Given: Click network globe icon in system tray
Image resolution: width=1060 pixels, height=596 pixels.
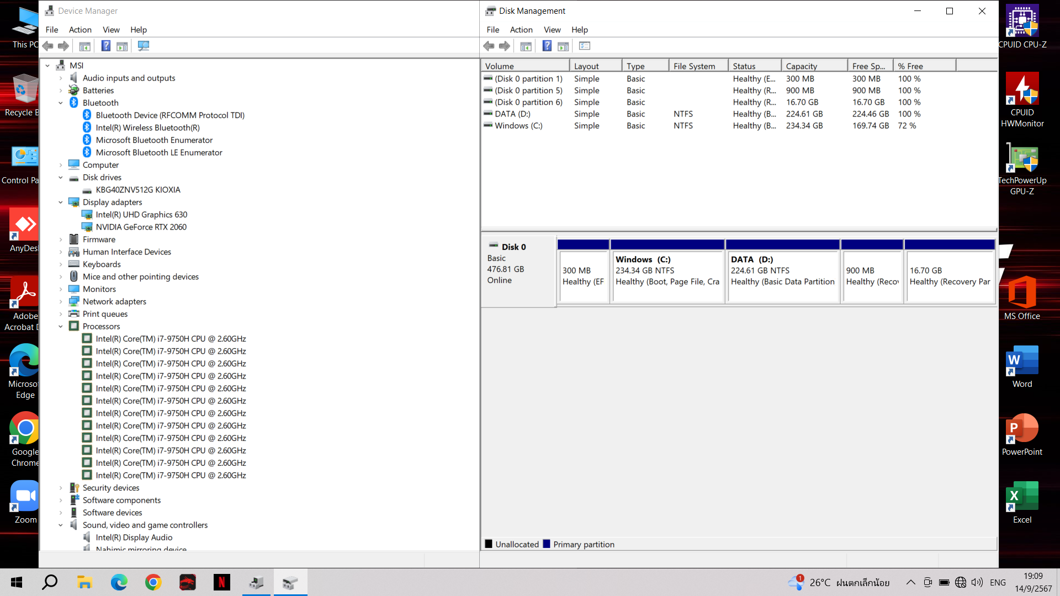Looking at the screenshot, I should [961, 582].
